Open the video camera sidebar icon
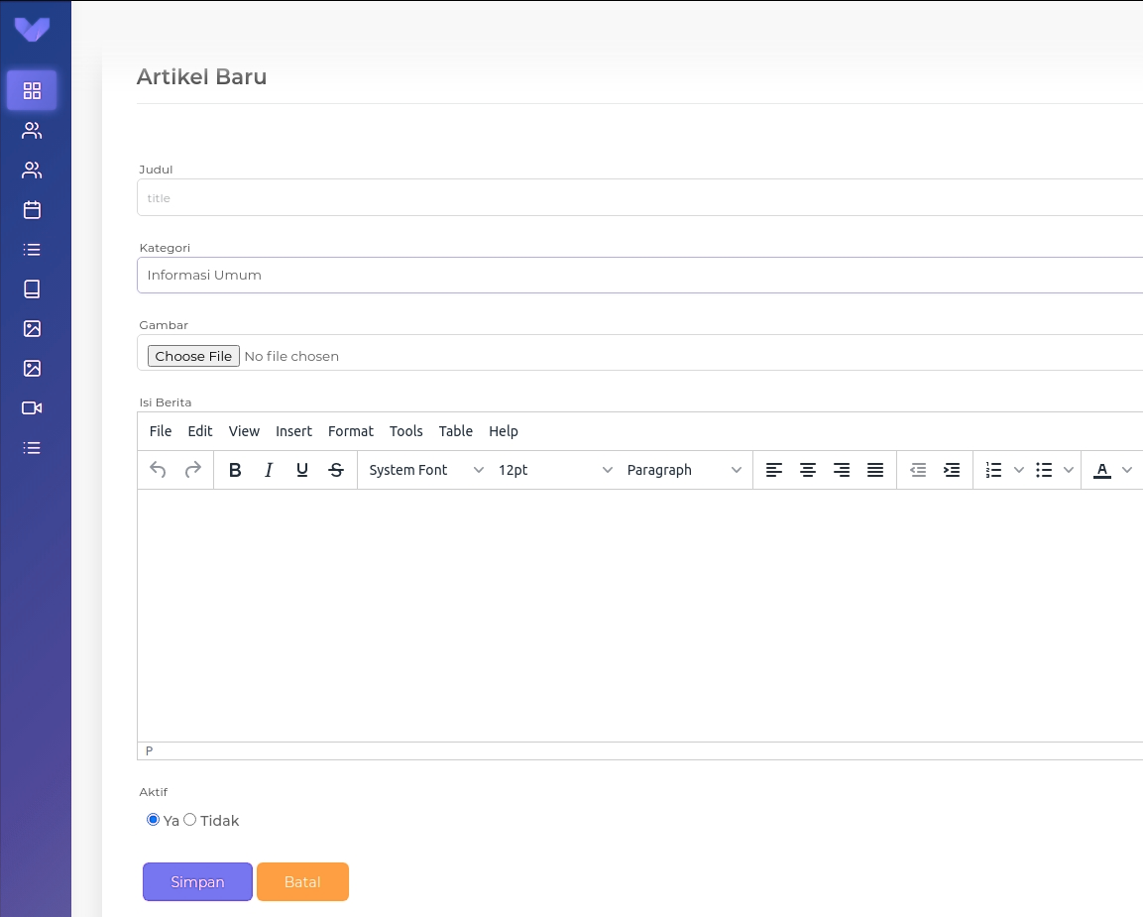This screenshot has width=1143, height=917. [32, 408]
